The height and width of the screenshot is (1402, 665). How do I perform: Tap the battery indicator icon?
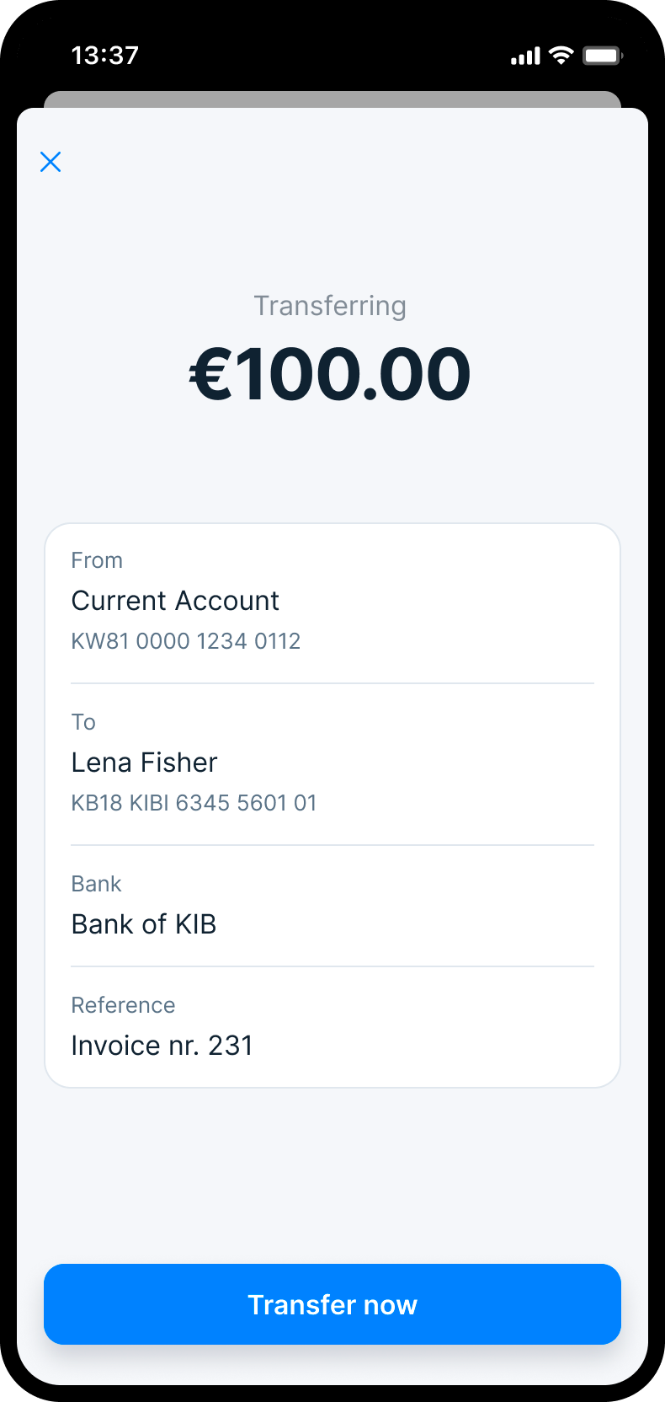click(x=602, y=56)
